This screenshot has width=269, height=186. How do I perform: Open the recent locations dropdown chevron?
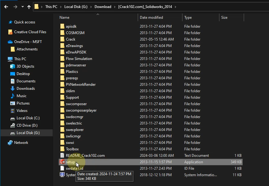coord(22,7)
